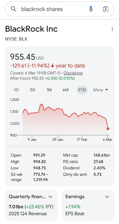Open the More time ranges dropdown
This screenshot has width=119, height=224.
pyautogui.click(x=101, y=90)
